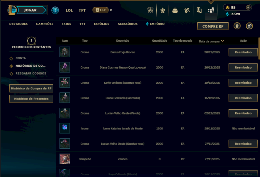Select HISTÓRICO DE CO... sidebar item
This screenshot has height=177, width=260.
(x=31, y=66)
